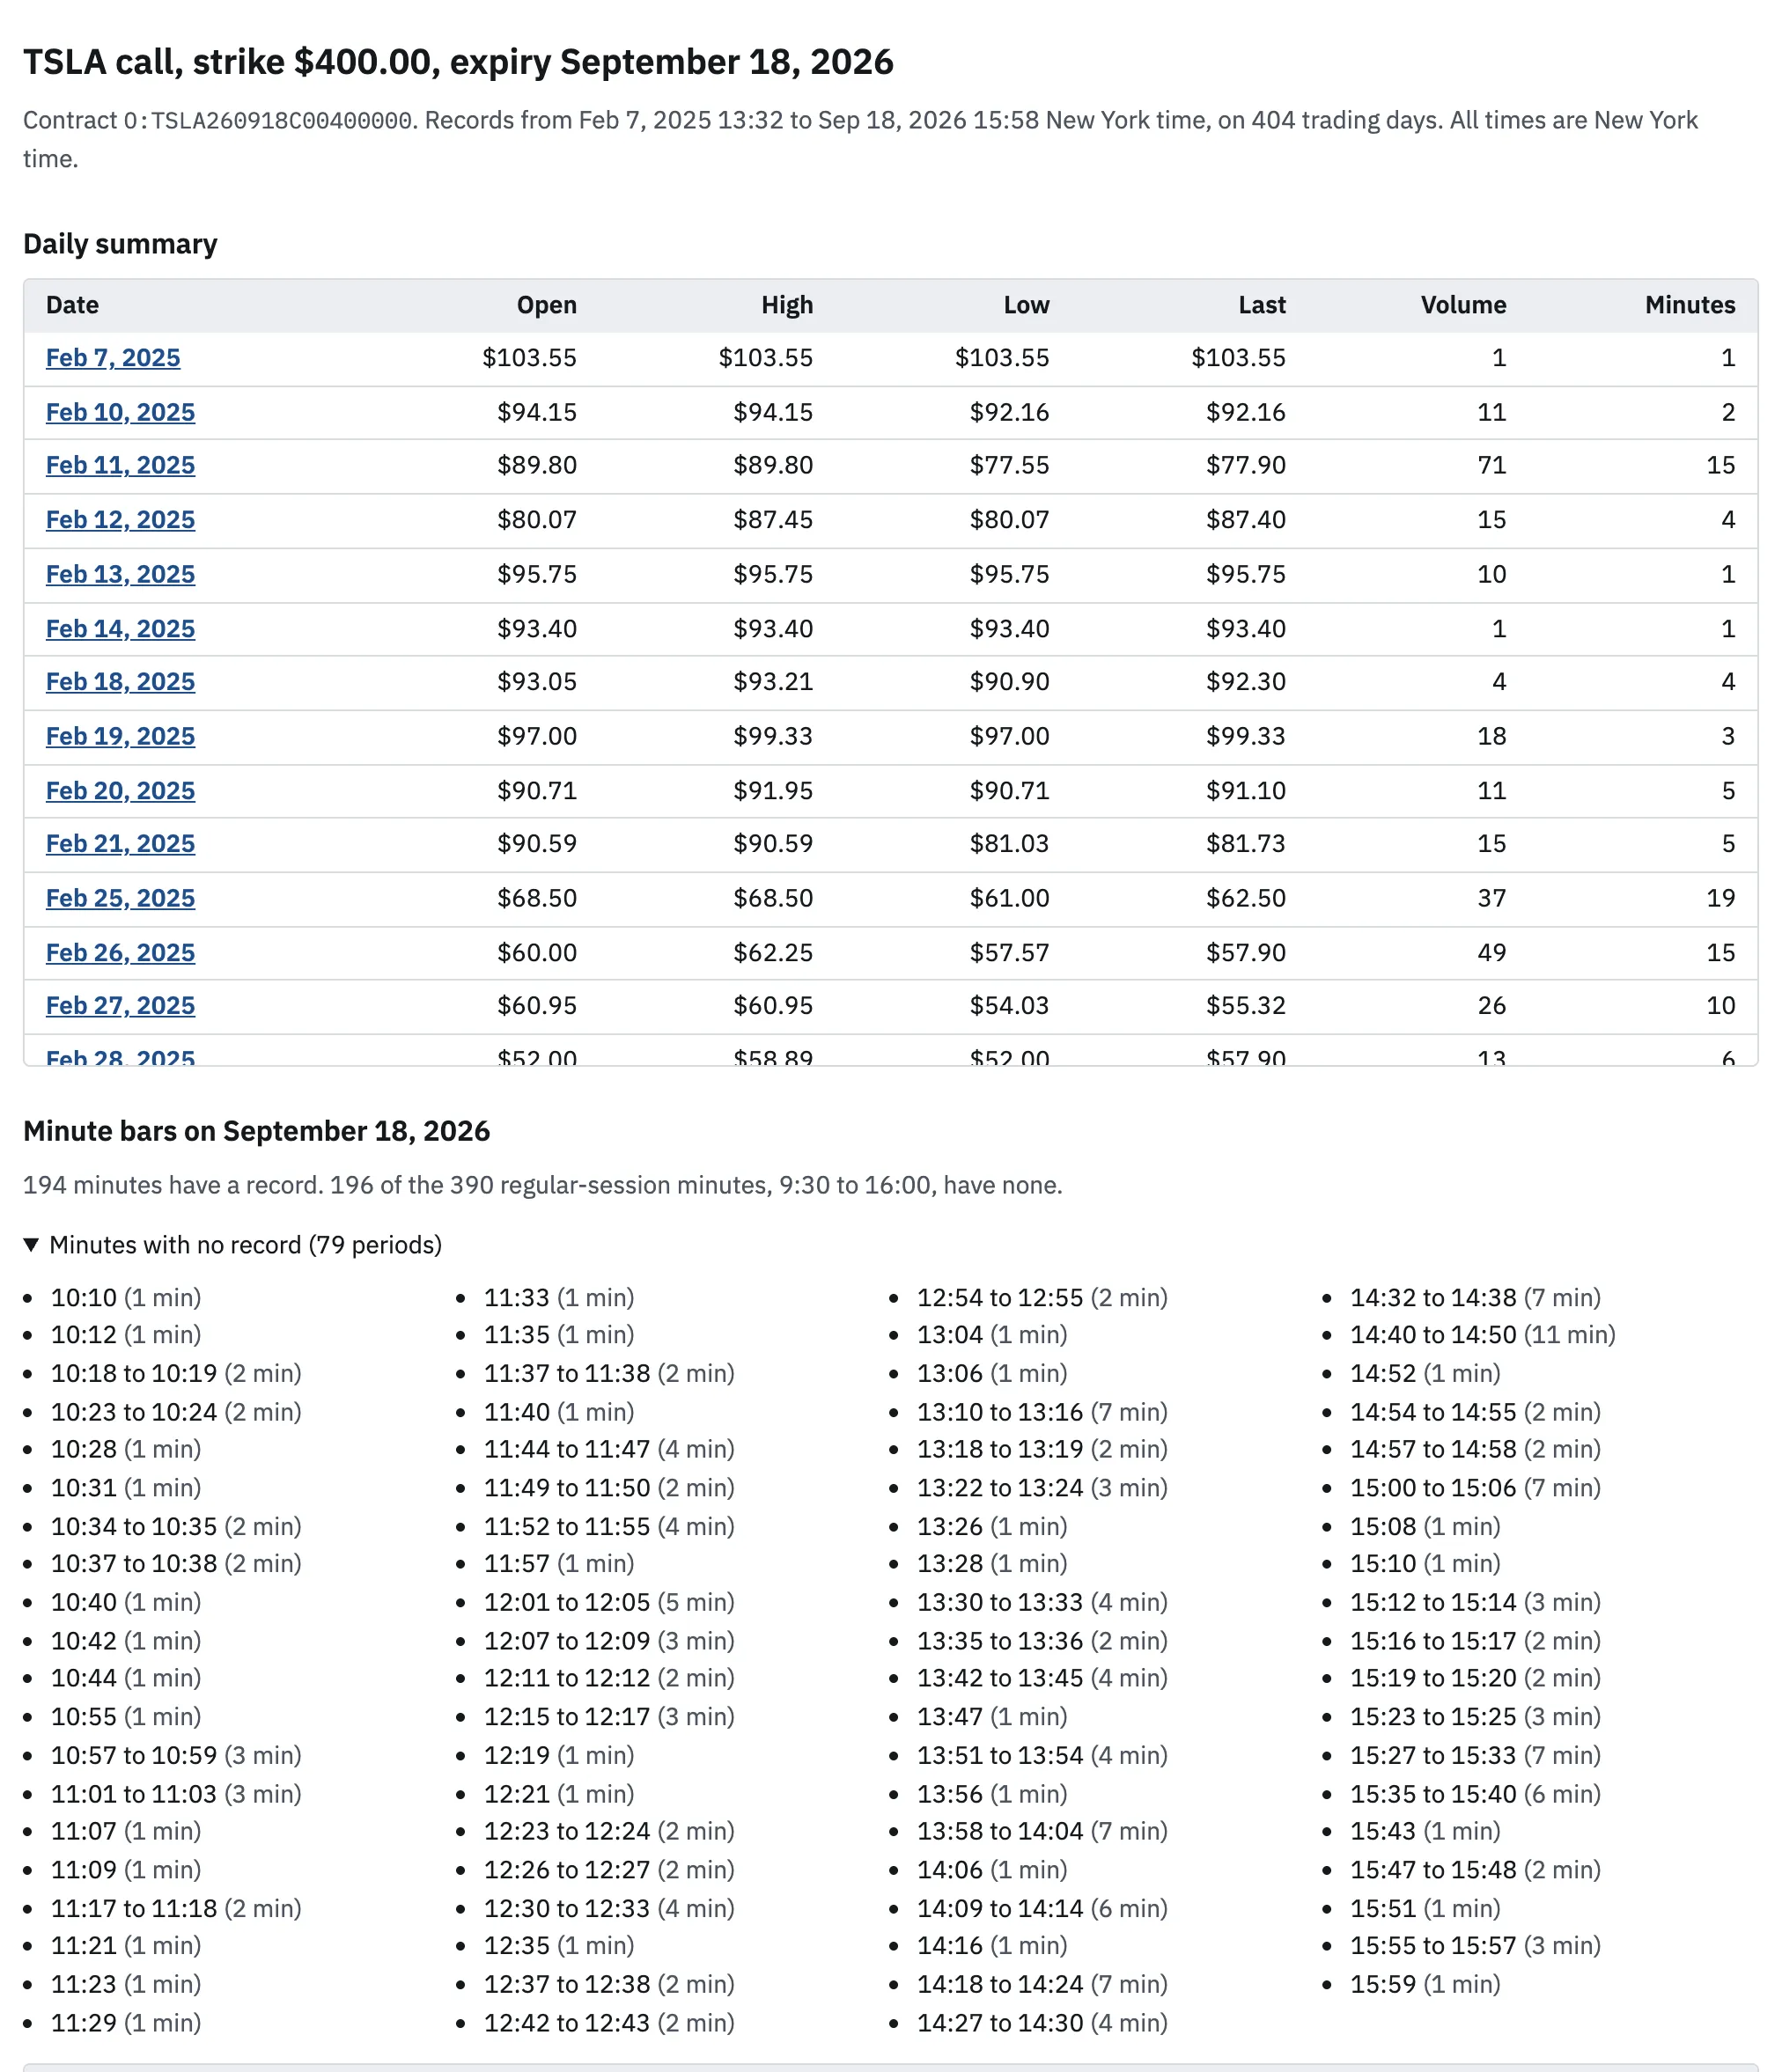Open the Feb 26, 2025 daily link
This screenshot has height=2072, width=1782.
coord(120,953)
